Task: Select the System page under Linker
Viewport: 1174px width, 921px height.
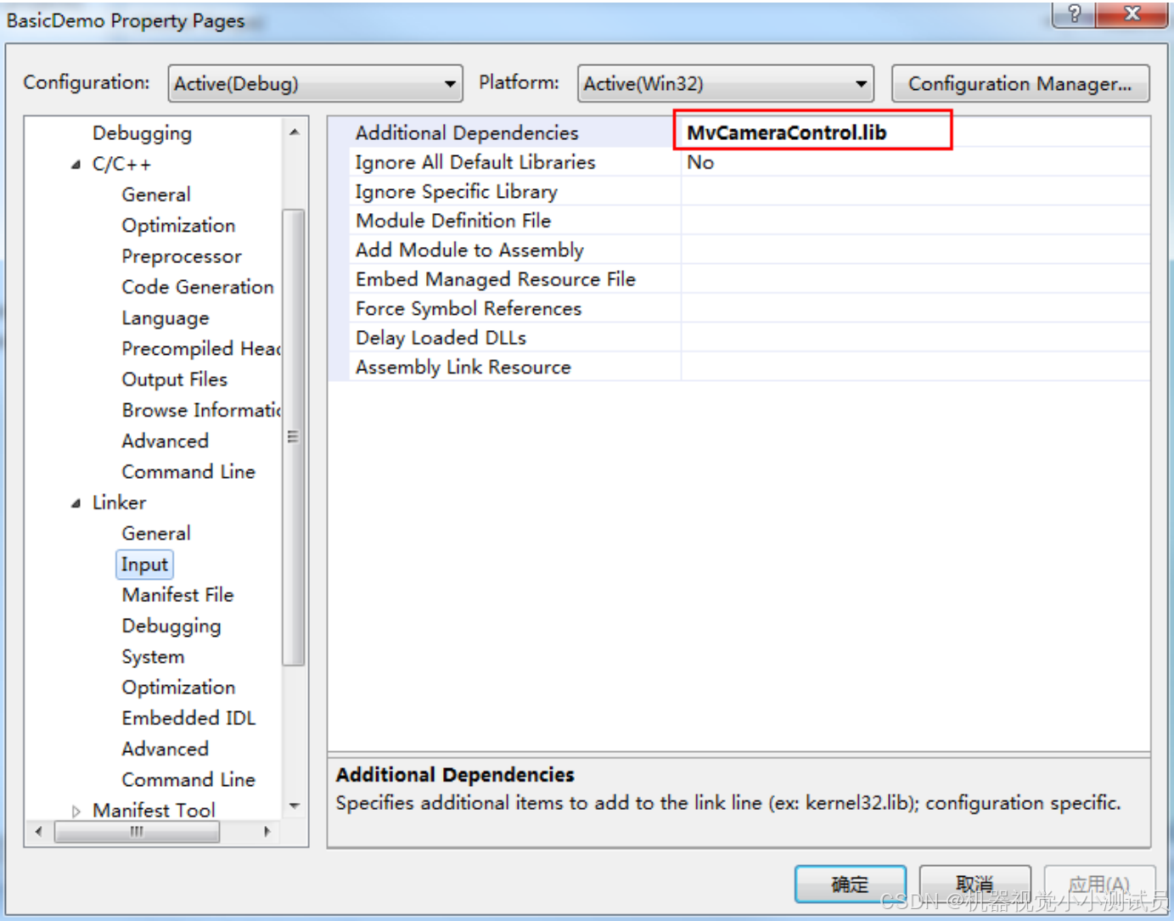Action: (x=153, y=656)
